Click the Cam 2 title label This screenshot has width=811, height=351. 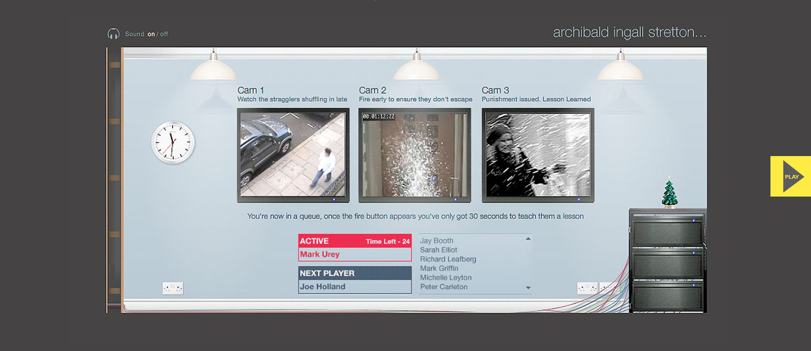click(x=373, y=90)
